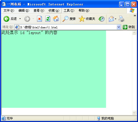Click the window resize grip corner
Image resolution: width=138 pixels, height=122 pixels.
[135, 119]
